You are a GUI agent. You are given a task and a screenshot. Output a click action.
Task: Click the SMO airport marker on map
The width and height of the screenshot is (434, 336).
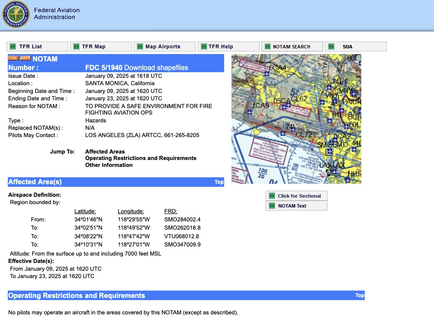coord(329,152)
